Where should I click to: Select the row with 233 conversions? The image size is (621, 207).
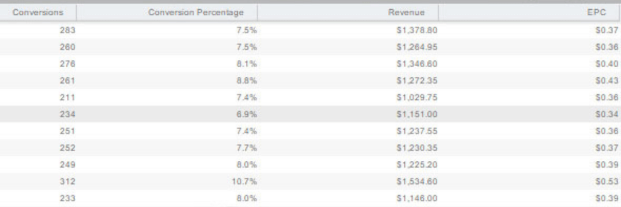click(310, 198)
